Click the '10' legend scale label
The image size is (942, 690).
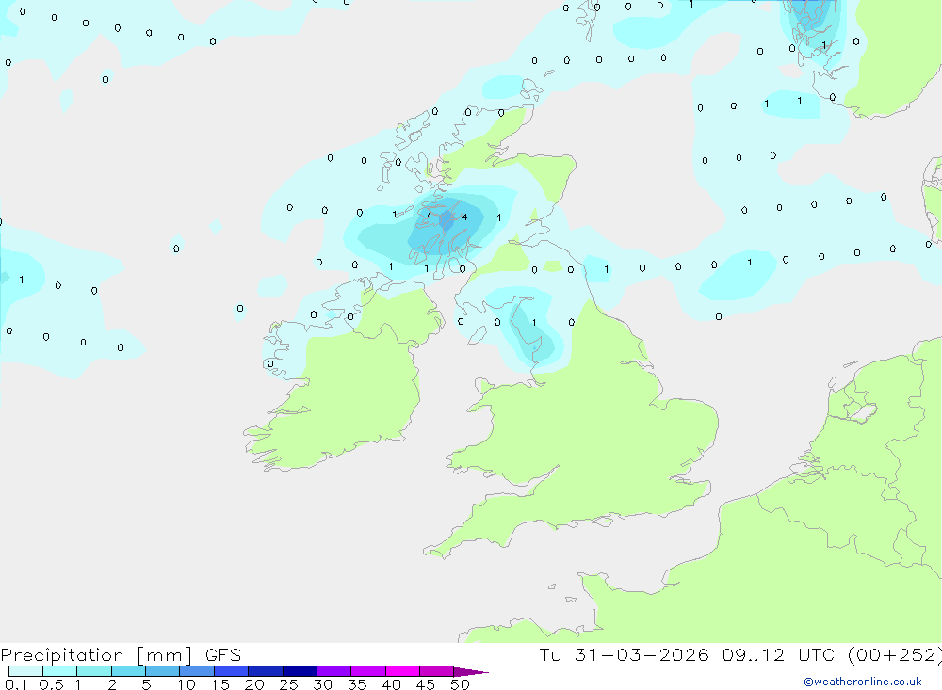click(186, 684)
